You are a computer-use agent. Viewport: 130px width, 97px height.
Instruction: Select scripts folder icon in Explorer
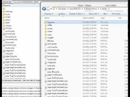click(45, 29)
